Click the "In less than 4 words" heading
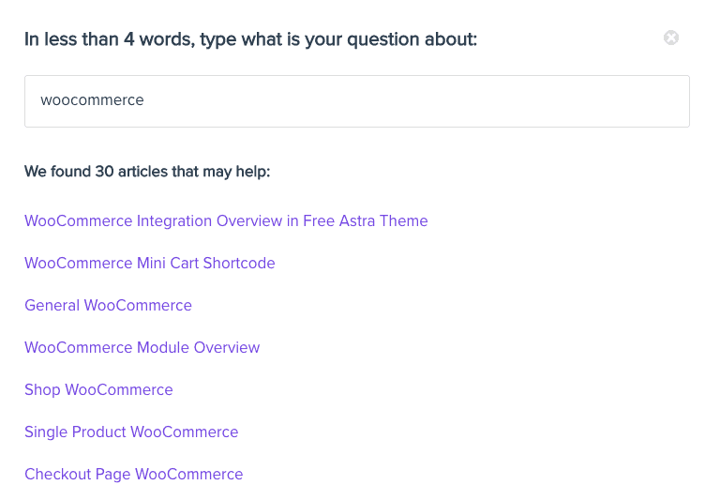This screenshot has width=705, height=485. [250, 39]
